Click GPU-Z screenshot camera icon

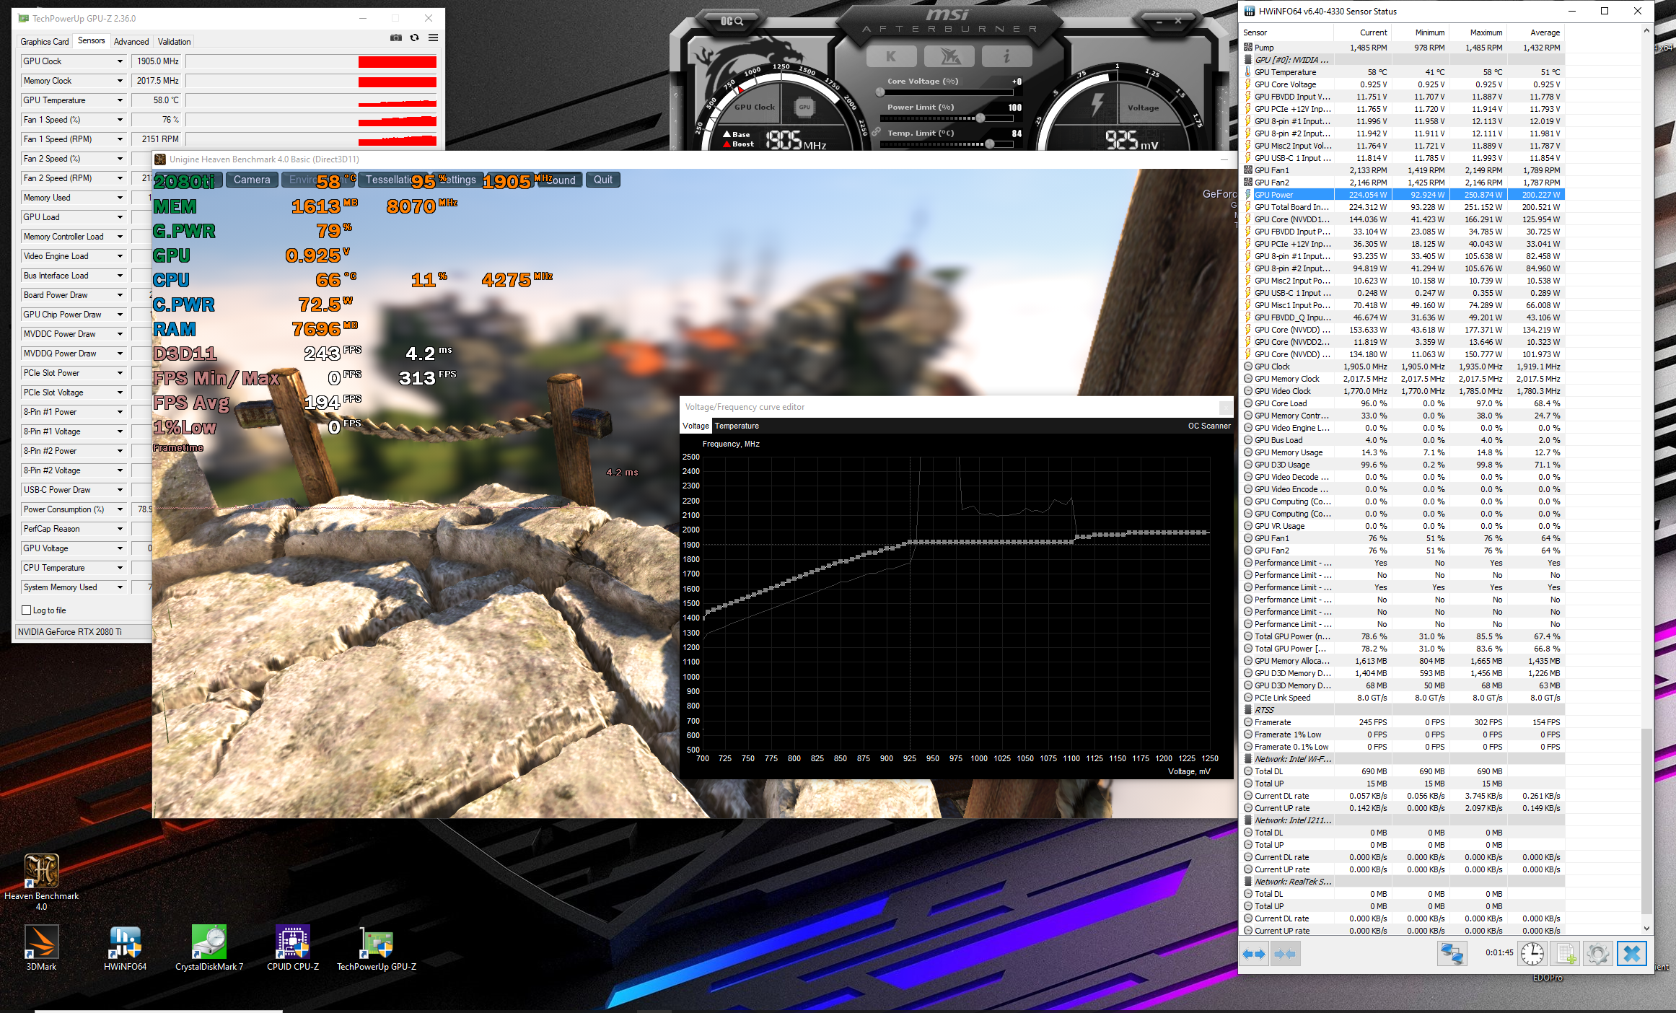pos(396,38)
